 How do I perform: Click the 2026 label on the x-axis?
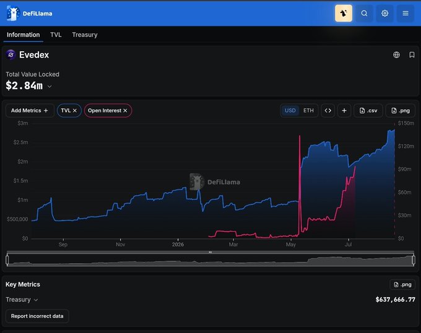coord(178,244)
